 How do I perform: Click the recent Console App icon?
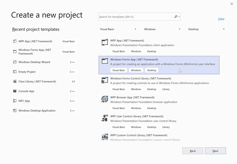[x=15, y=91]
